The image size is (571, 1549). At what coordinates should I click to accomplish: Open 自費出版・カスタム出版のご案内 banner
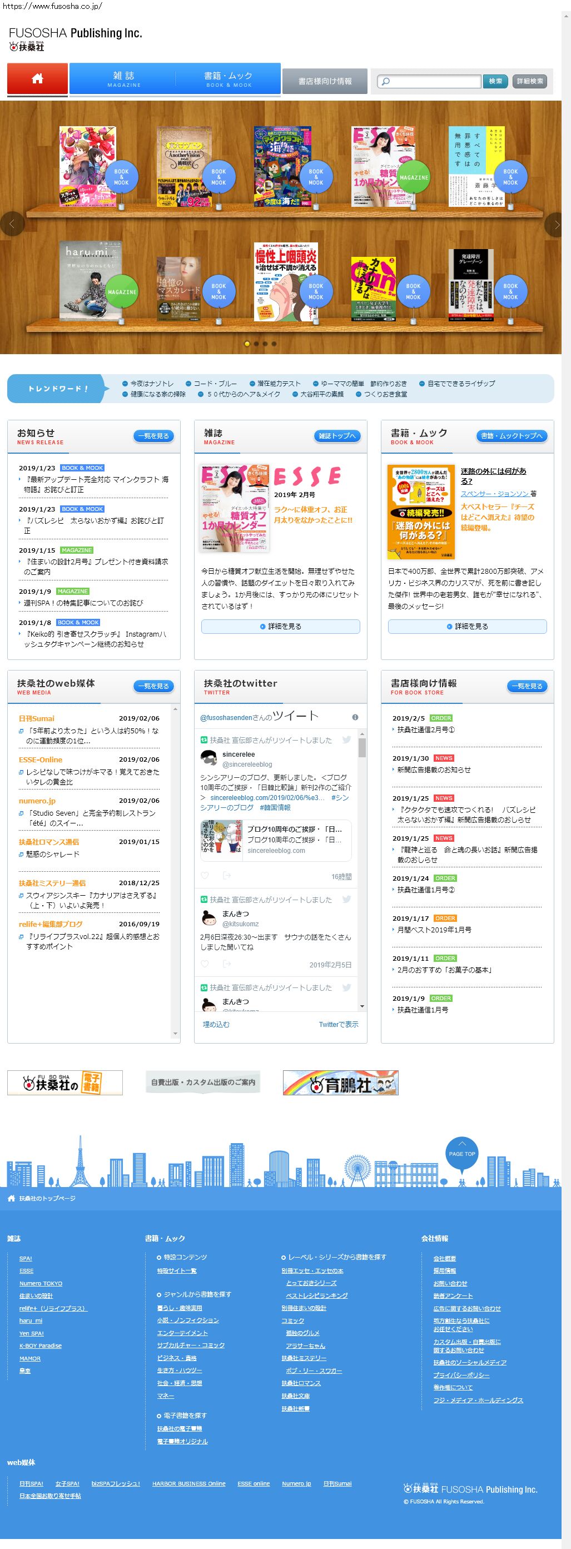tap(203, 1083)
